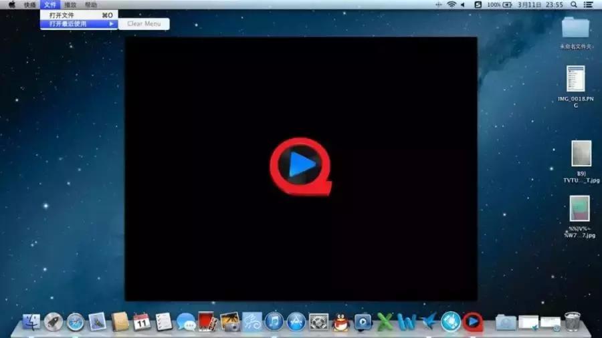Open the QvodPlayer icon in the Dock
Viewport: 602px width, 338px height.
tap(473, 322)
